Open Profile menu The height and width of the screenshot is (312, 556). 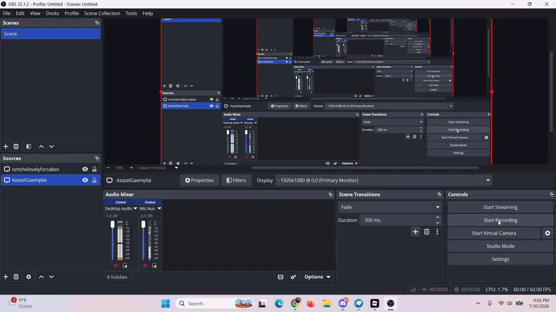click(72, 13)
